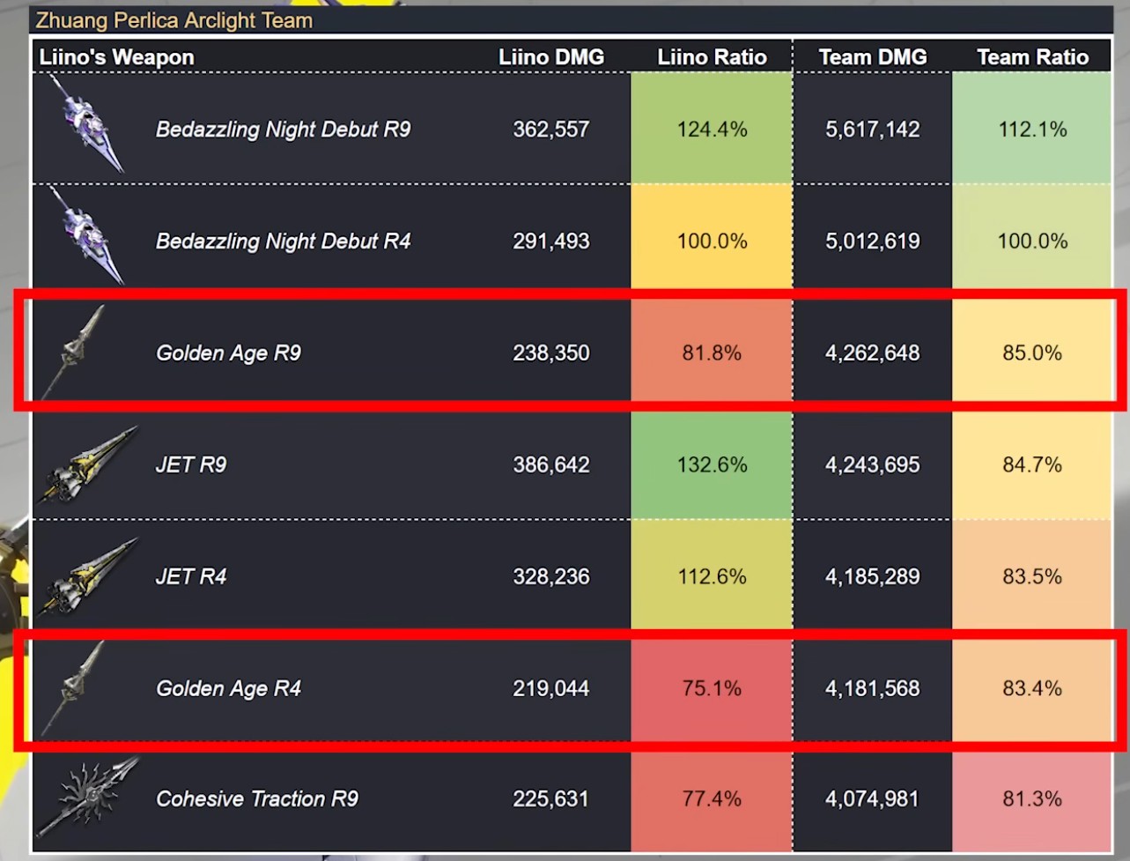Select the Cohesive Traction R9 weapon name
Screen dimensions: 1130x861
click(x=257, y=798)
